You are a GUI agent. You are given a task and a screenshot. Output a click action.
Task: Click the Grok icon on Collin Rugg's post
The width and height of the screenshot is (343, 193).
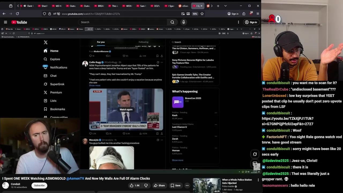coord(158,62)
